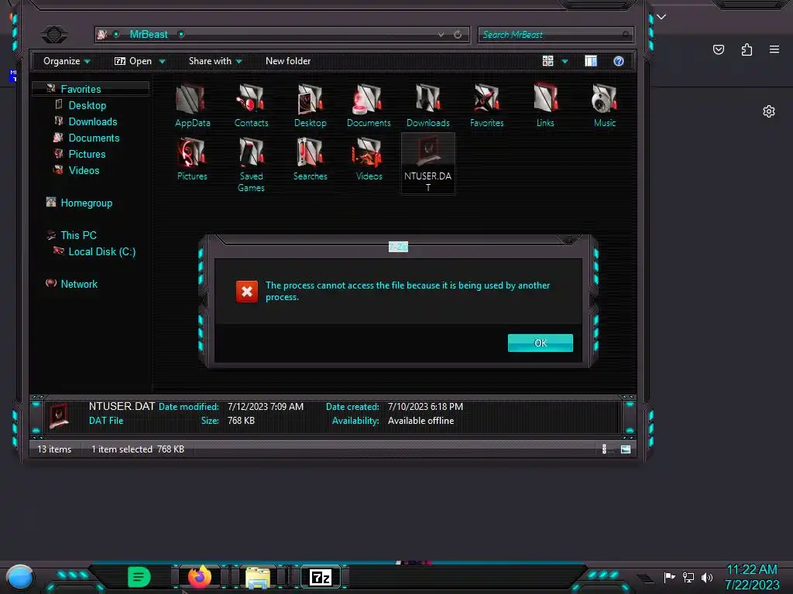This screenshot has width=793, height=594.
Task: Click the Help question mark icon
Action: [619, 61]
